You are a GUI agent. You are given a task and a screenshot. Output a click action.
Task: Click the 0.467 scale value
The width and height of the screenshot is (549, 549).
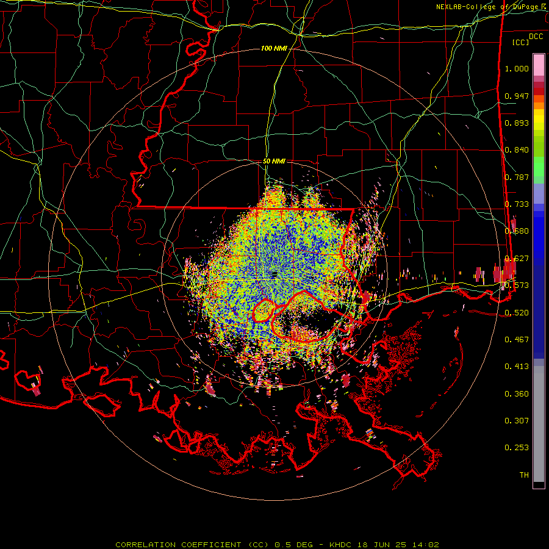(517, 339)
